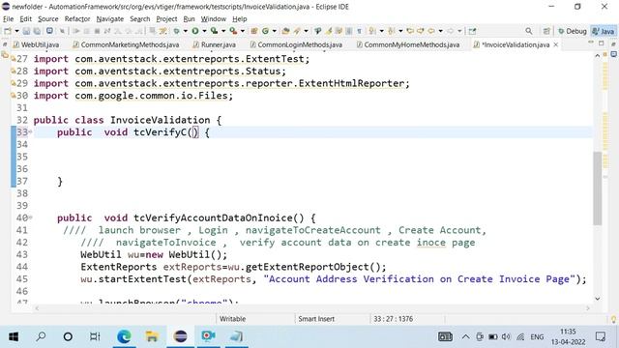Click the warning marker on line 27

(13, 59)
